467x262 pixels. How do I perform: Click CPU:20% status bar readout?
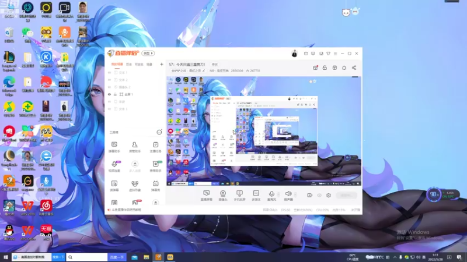click(323, 210)
